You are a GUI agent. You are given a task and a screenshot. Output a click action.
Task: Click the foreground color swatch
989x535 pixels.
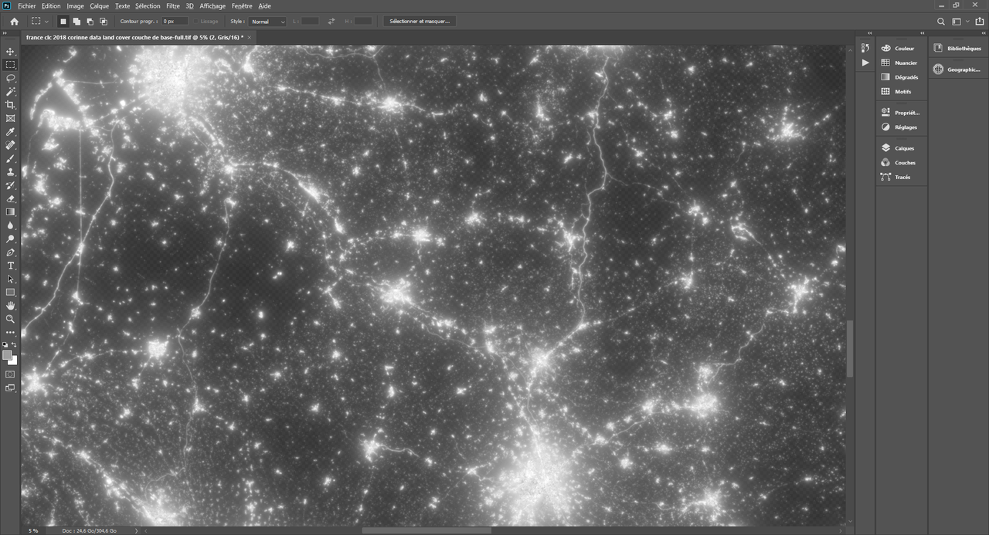7,355
